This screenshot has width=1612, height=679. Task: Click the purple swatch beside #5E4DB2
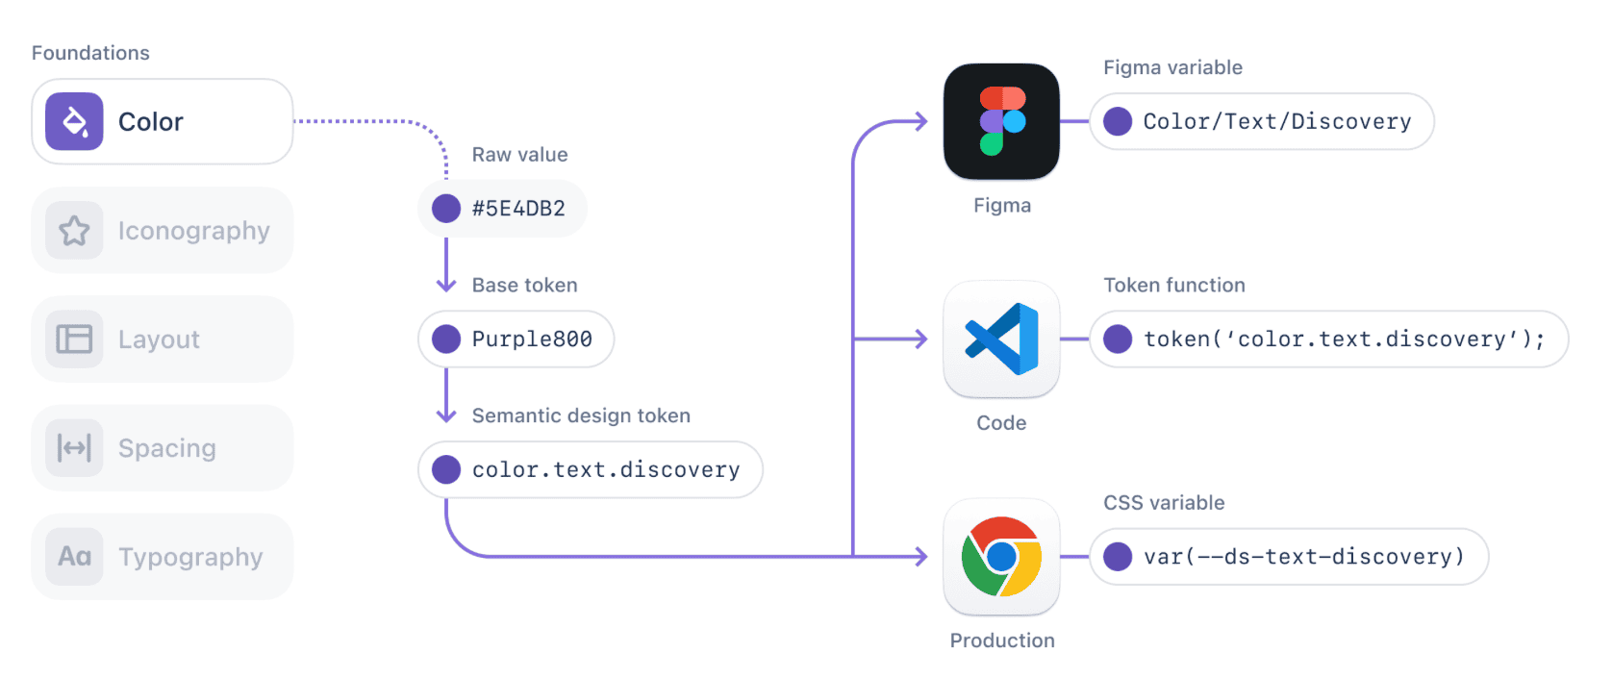pyautogui.click(x=446, y=208)
